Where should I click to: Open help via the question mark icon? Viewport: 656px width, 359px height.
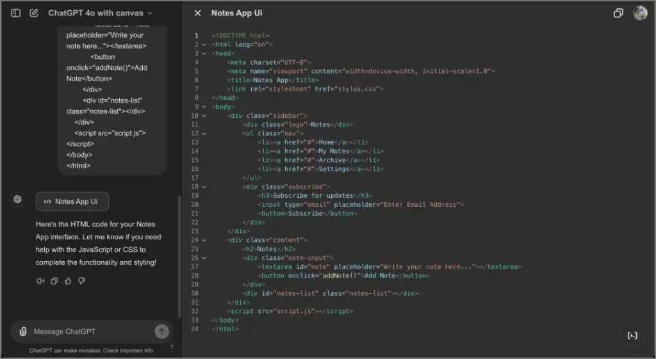click(x=171, y=347)
